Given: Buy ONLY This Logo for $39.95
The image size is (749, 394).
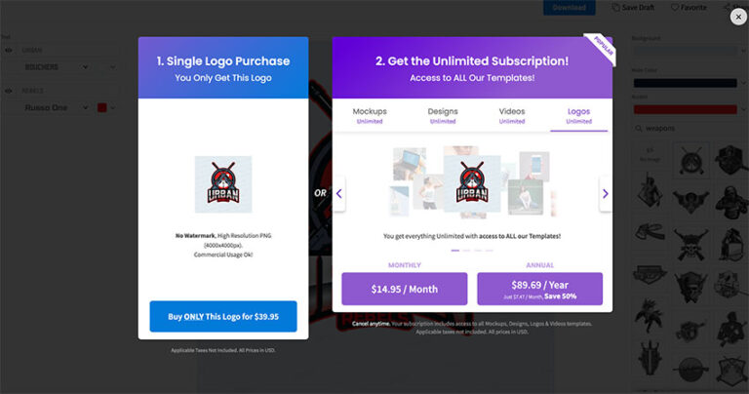Looking at the screenshot, I should [x=223, y=316].
